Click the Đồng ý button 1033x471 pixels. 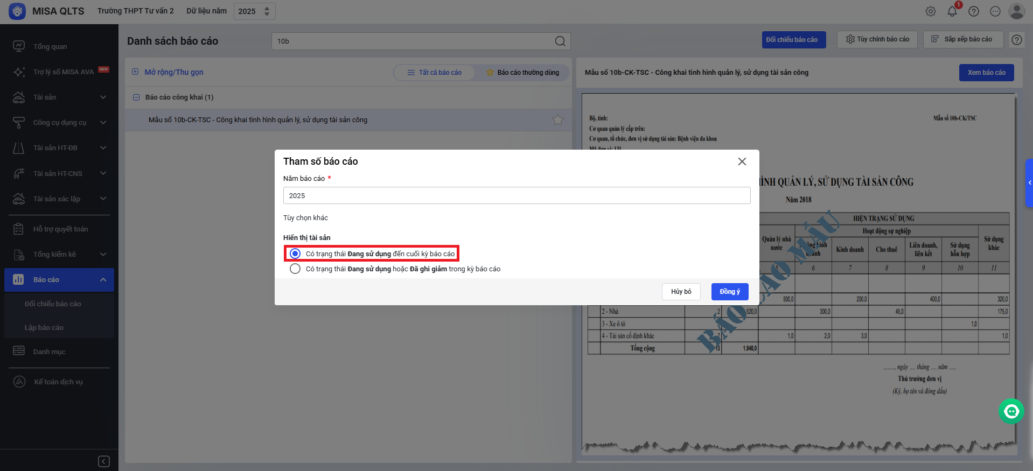(729, 292)
